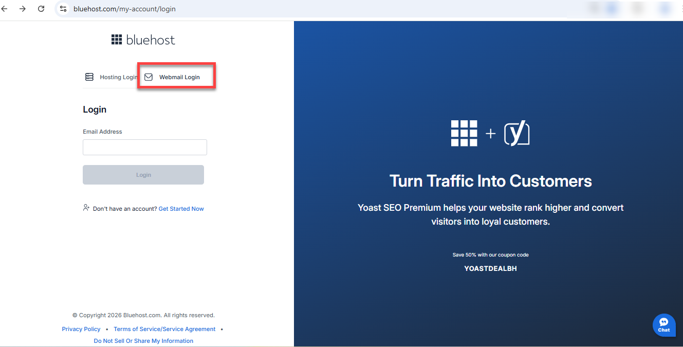Screen dimensions: 683x347
Task: Click Do Not Sell Or Share My Information
Action: (143, 340)
